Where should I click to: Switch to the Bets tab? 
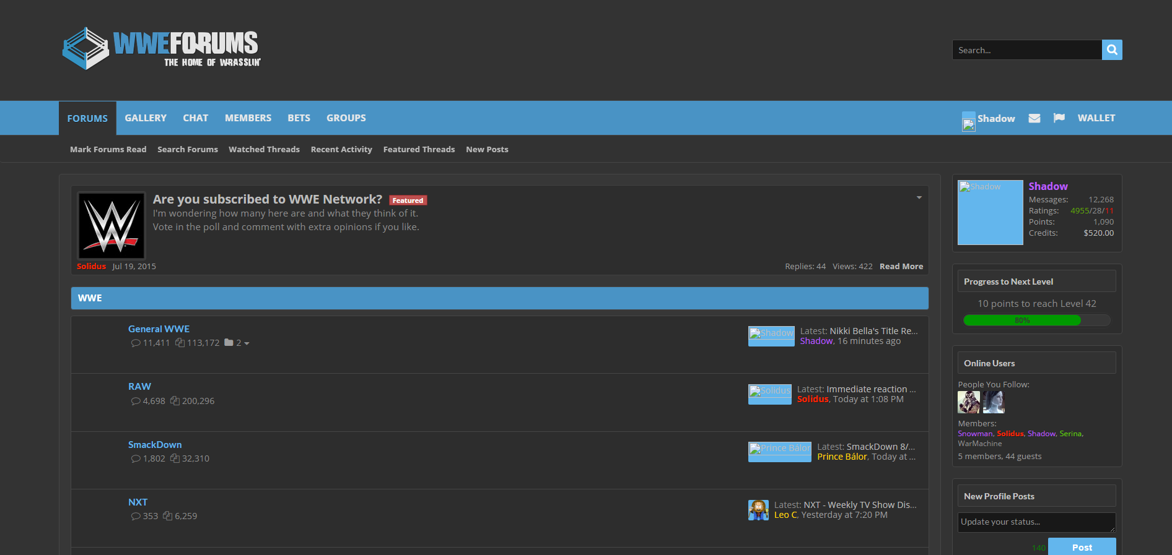[x=299, y=118]
